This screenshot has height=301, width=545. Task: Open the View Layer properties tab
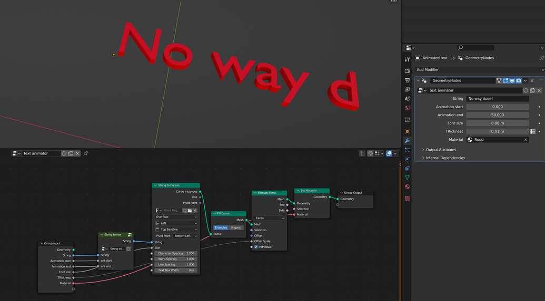coord(407,89)
